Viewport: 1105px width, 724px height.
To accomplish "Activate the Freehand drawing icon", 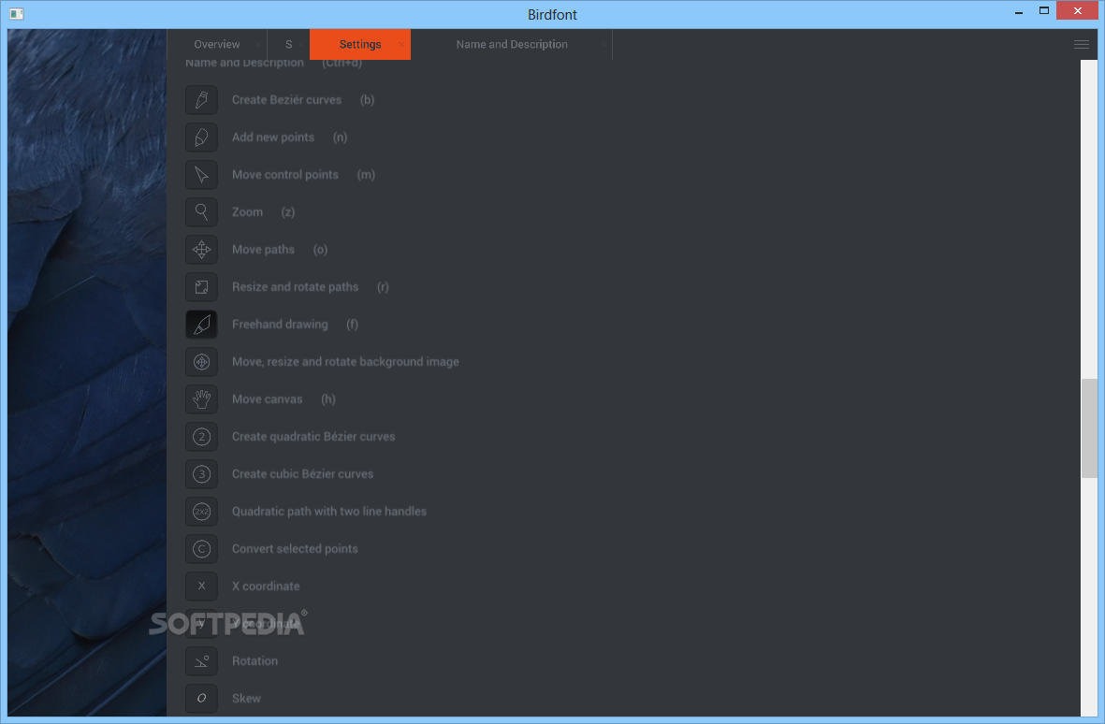I will [x=201, y=324].
